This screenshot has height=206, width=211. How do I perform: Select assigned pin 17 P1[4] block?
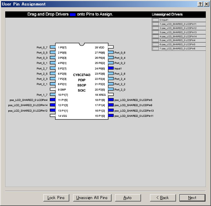point(111,105)
